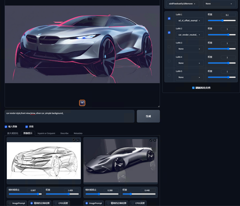The height and width of the screenshot is (206, 240).
Task: Click the LoRA 4 weight value field
Action: tap(228, 57)
